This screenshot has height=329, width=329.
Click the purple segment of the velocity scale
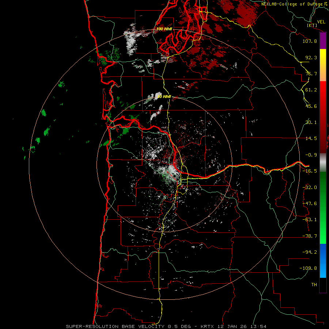click(323, 41)
